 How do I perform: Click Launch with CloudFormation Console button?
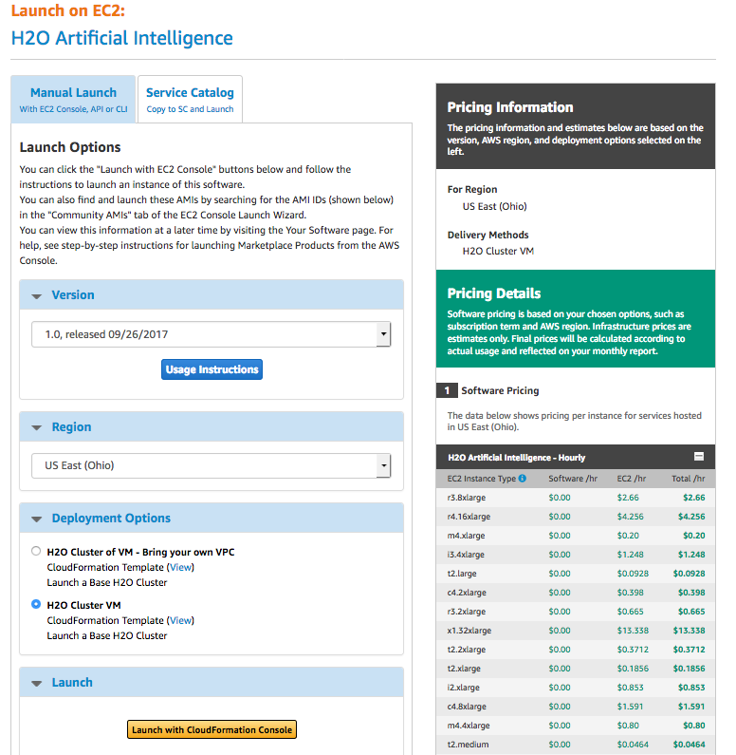tap(212, 729)
